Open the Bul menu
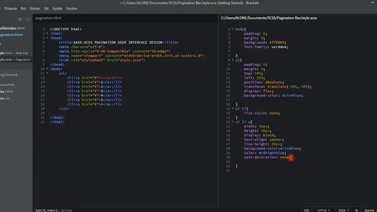 coord(24,8)
